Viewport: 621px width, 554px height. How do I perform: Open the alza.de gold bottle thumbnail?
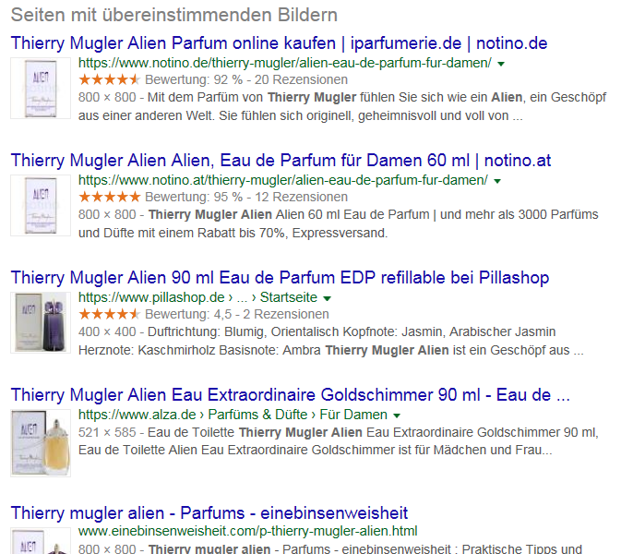(41, 443)
